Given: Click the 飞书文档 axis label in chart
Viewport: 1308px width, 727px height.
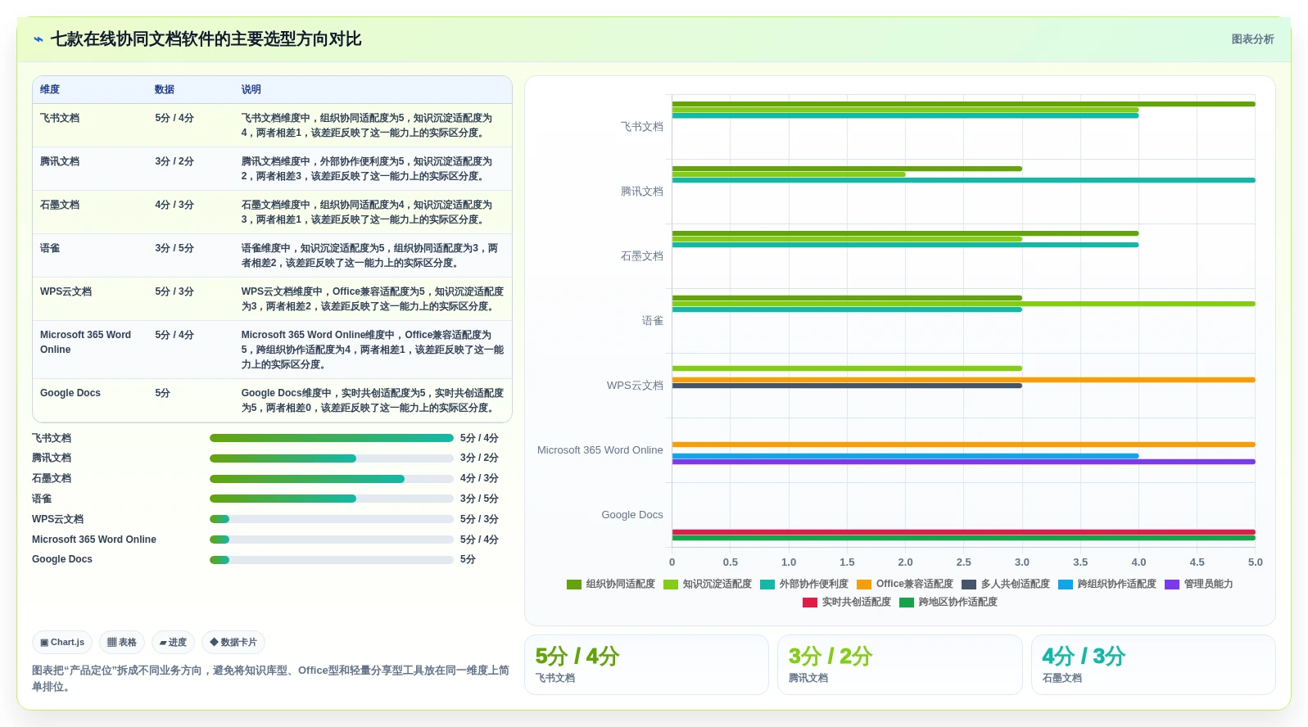Looking at the screenshot, I should [642, 127].
